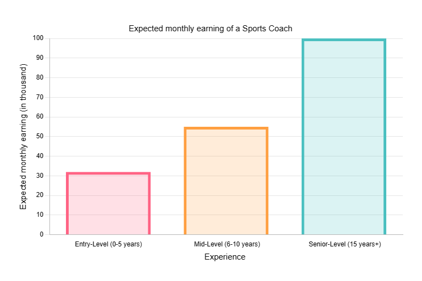Click the y-axis value 90
Viewport: 422px width, 281px height.
tap(40, 58)
